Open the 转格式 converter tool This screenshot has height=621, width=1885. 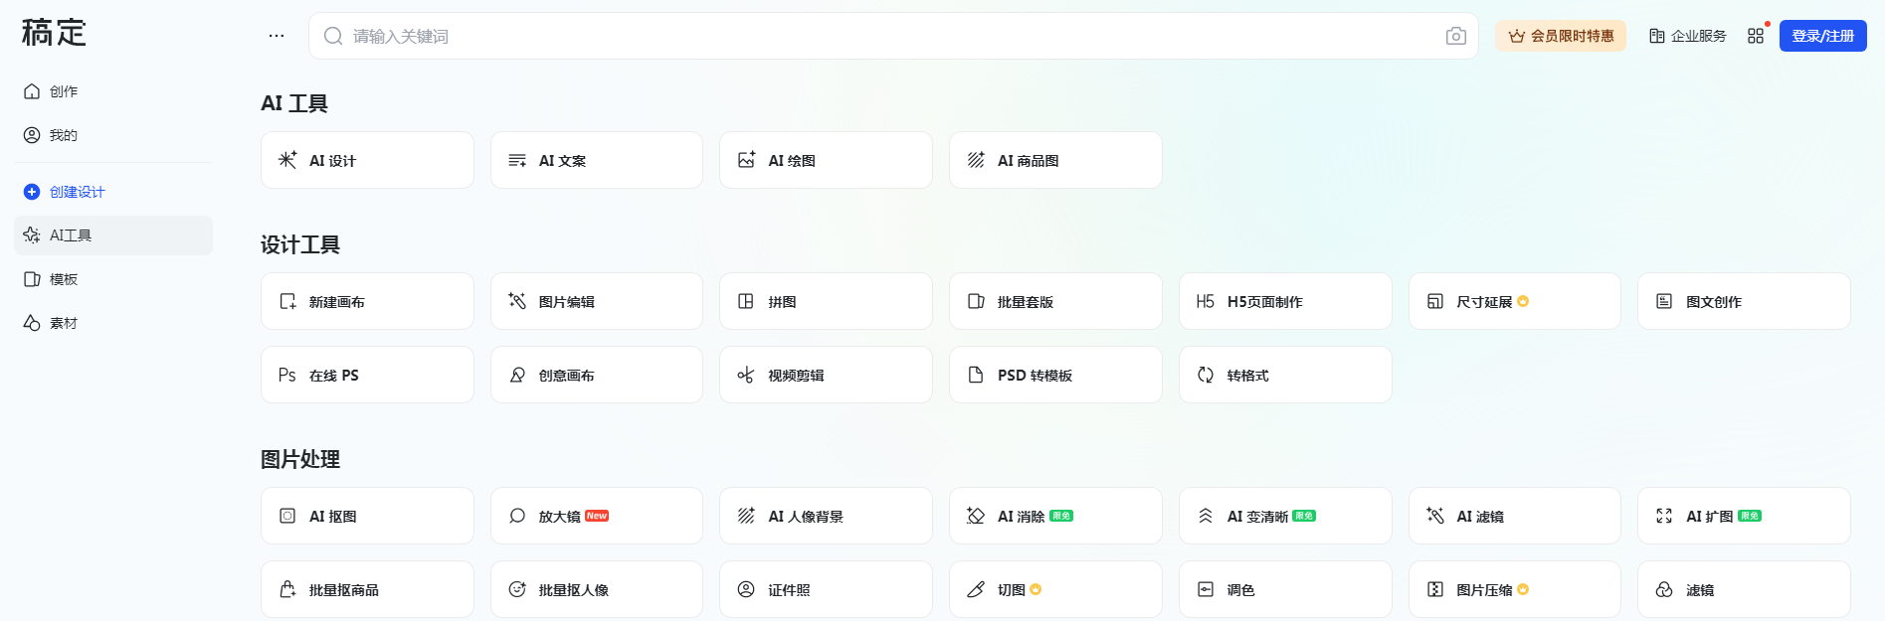click(1284, 375)
